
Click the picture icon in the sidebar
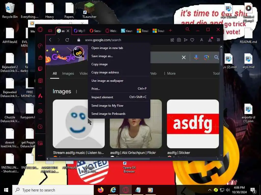coord(40,143)
